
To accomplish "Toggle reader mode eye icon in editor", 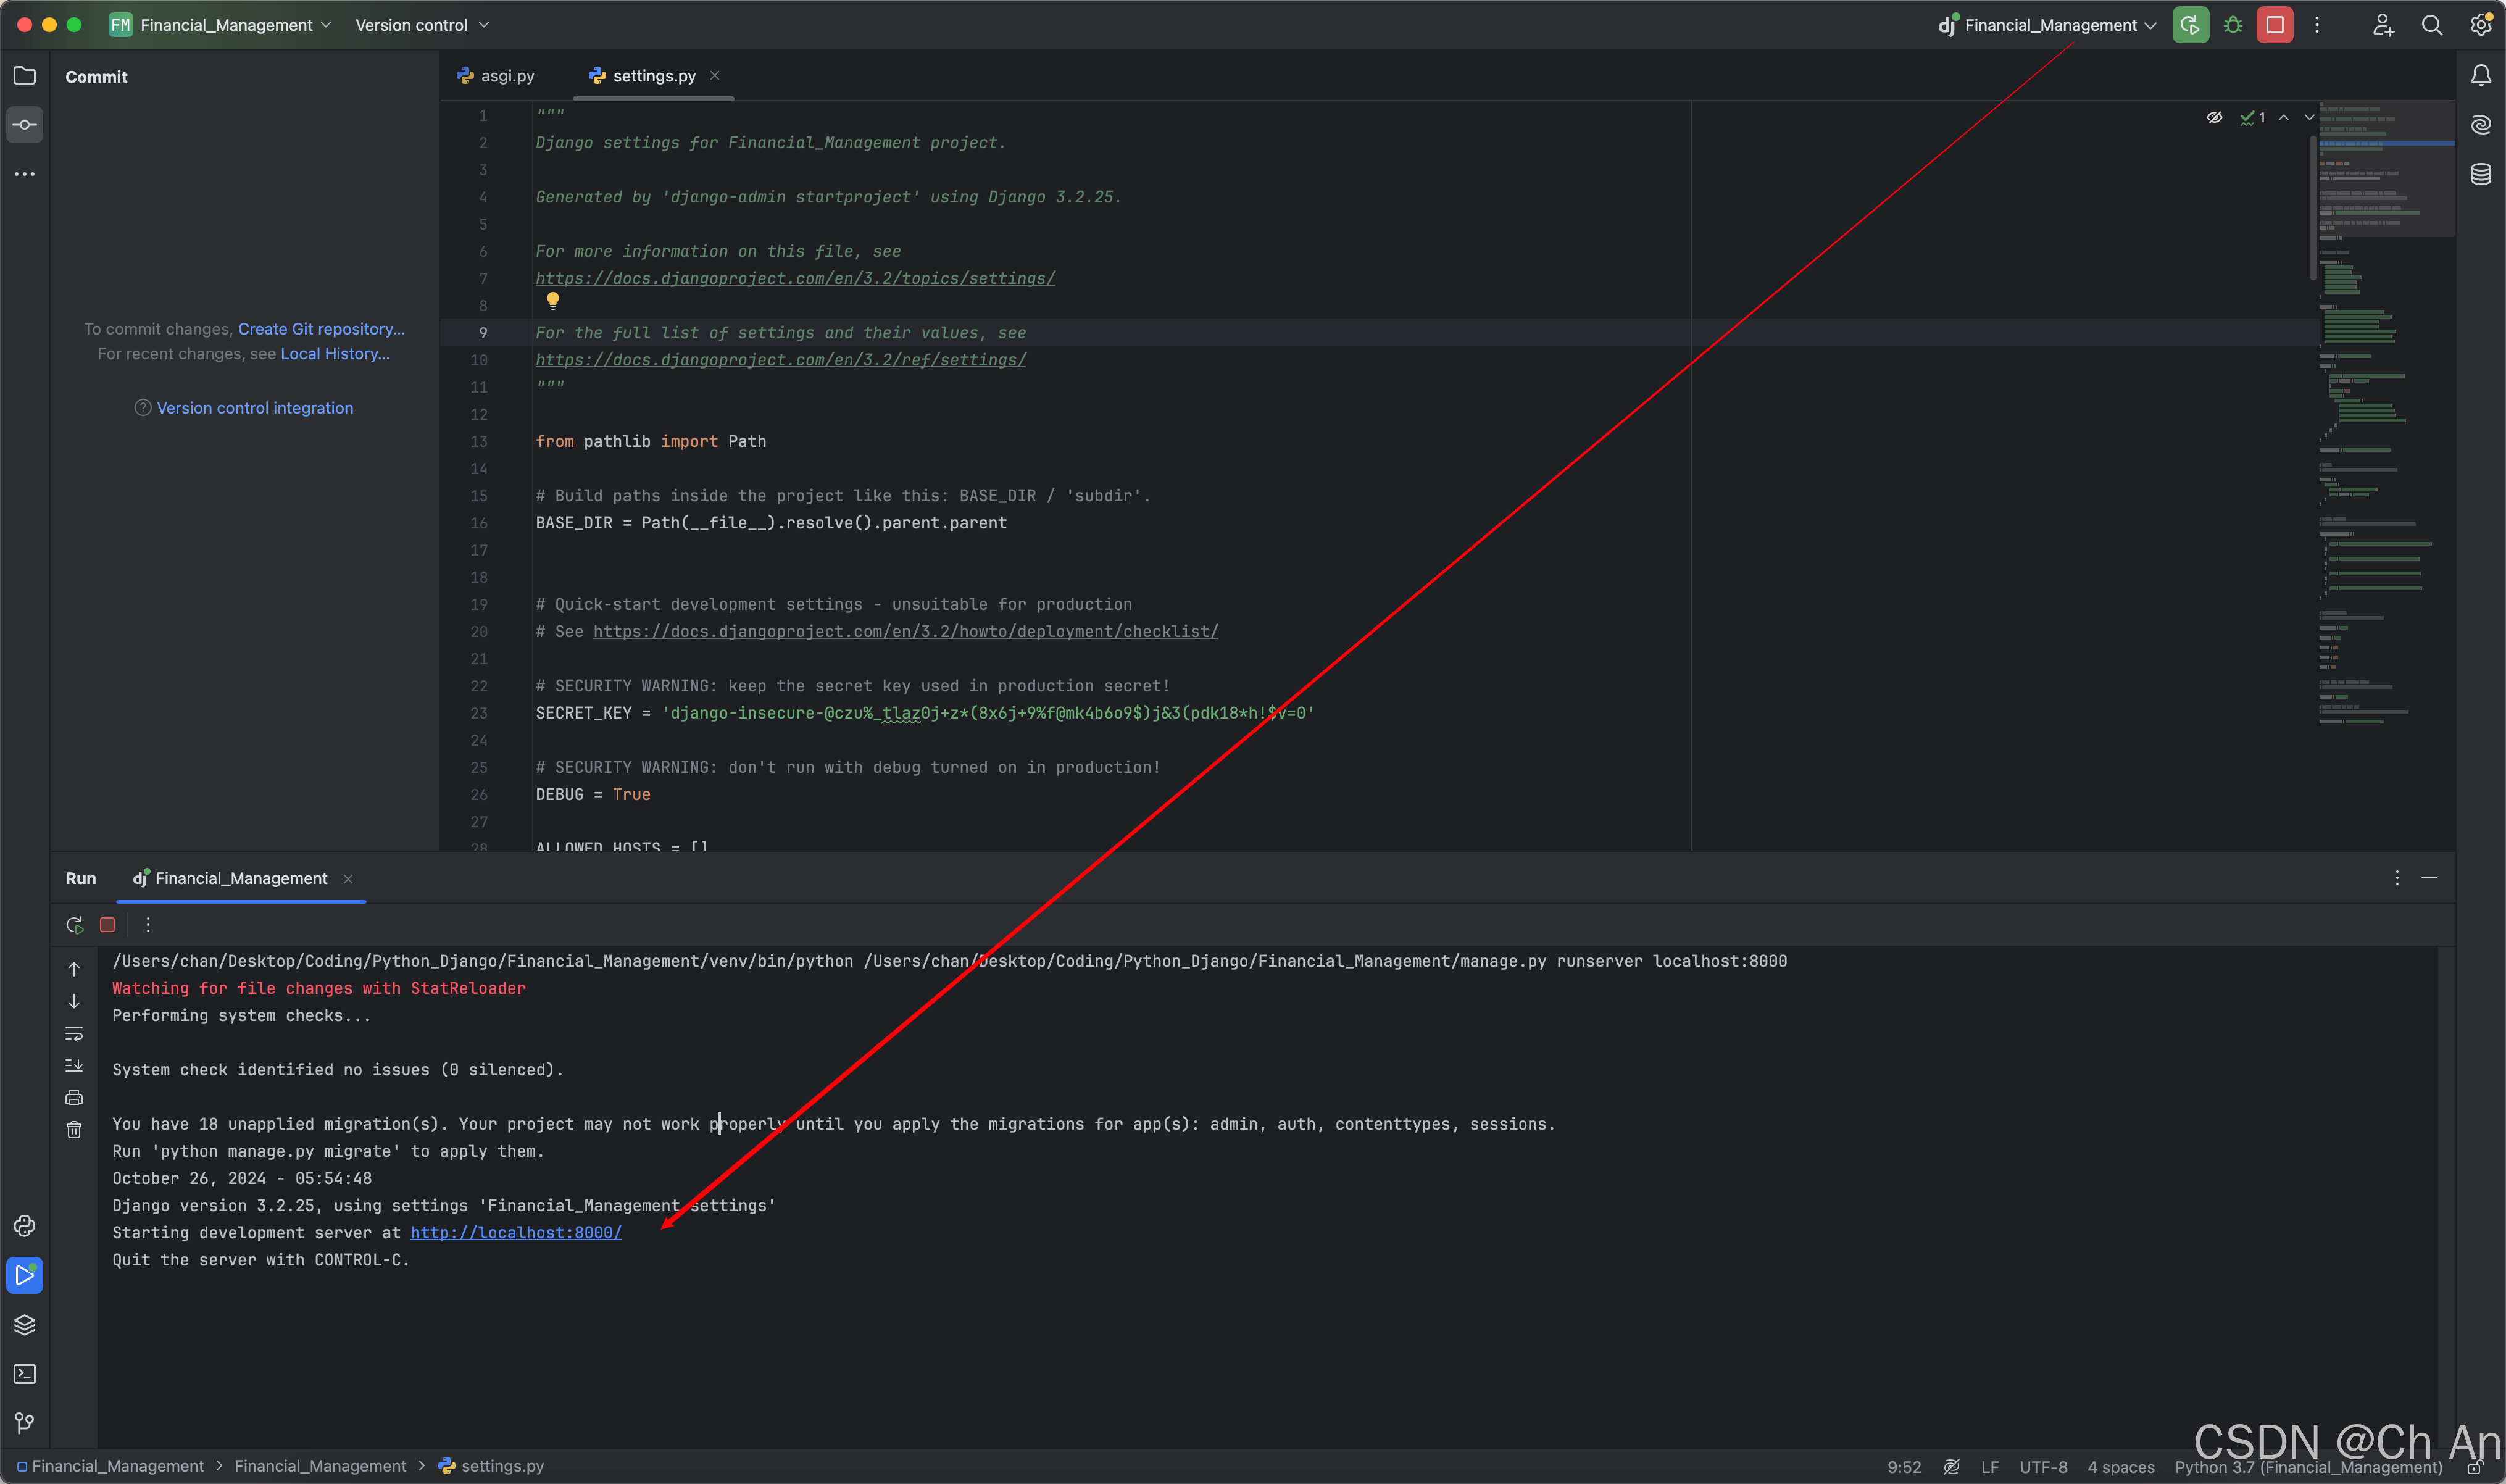I will coord(2214,117).
